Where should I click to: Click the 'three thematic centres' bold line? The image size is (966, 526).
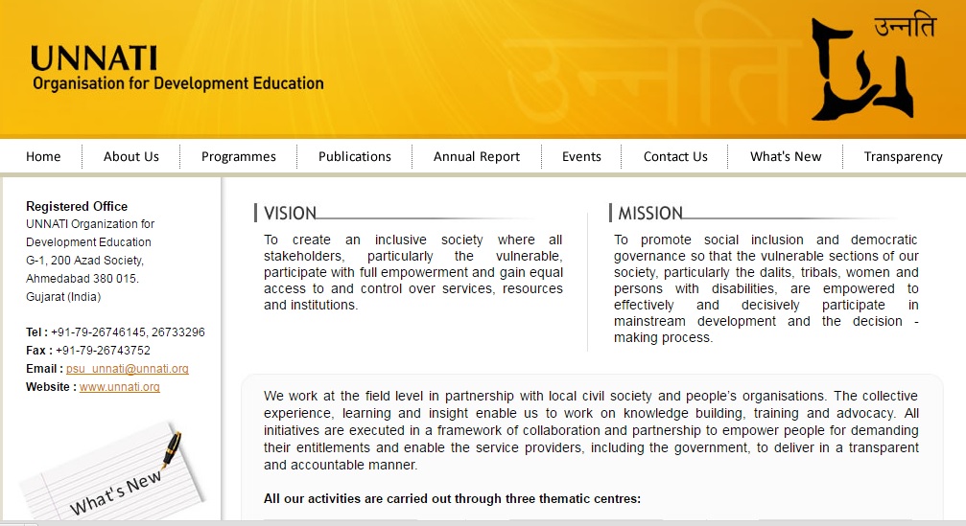452,498
